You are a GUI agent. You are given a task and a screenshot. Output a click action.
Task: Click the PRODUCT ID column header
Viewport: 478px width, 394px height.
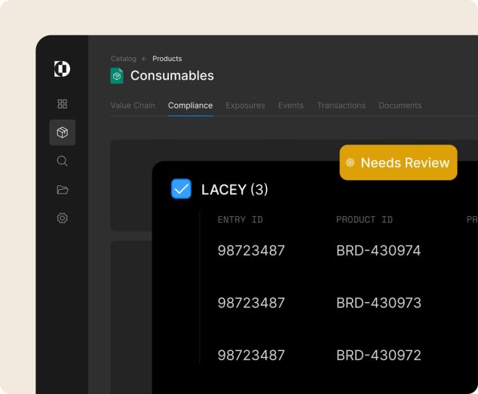[364, 219]
